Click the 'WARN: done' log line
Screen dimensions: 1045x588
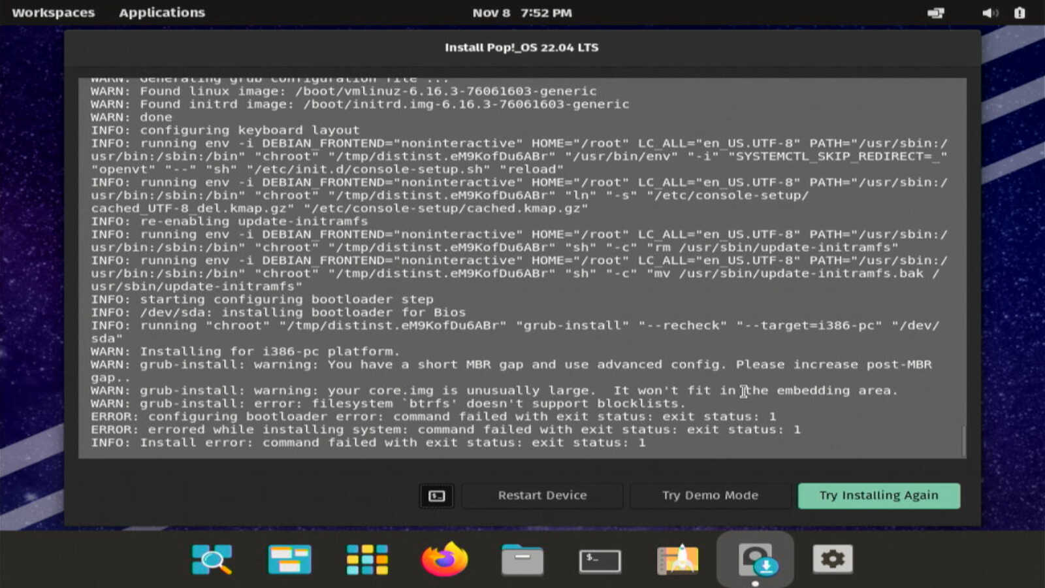coord(131,117)
